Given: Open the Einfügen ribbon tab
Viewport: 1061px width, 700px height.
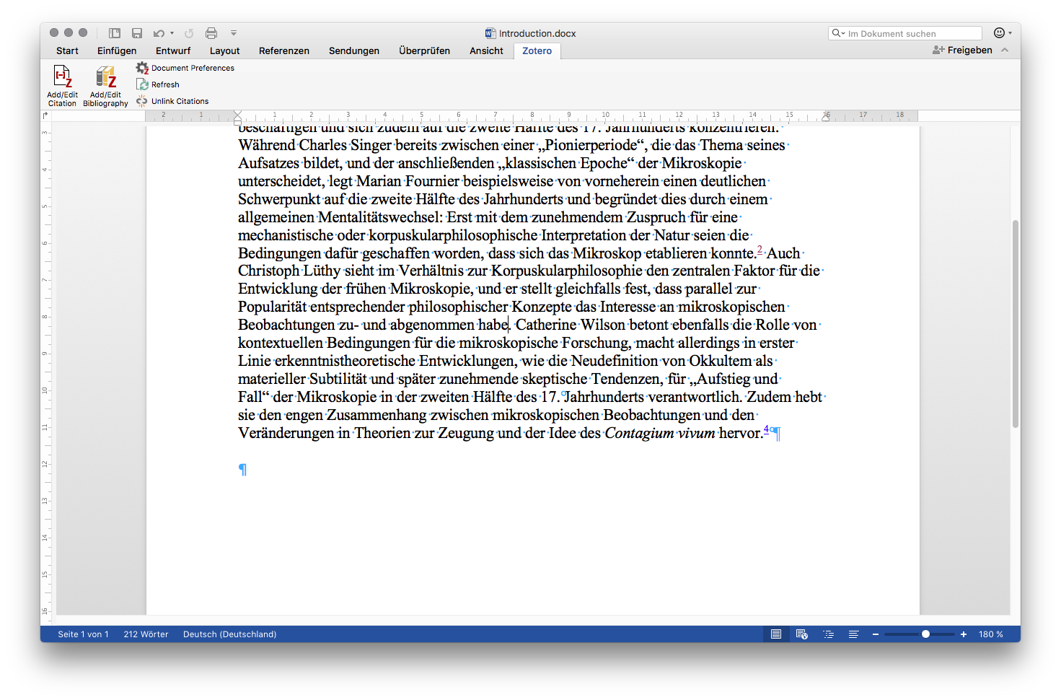Looking at the screenshot, I should click(117, 51).
